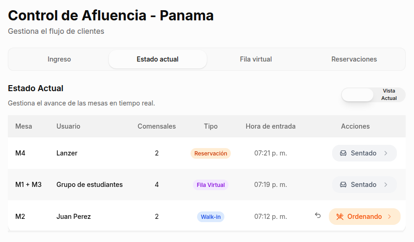This screenshot has width=414, height=242.
Task: Go to the Reservaciones tab
Action: [x=354, y=59]
